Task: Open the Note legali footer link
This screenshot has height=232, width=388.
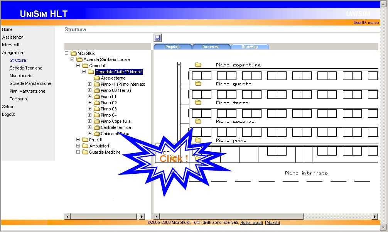Action: pyautogui.click(x=251, y=223)
